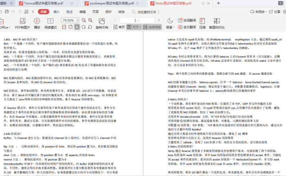Click heading '2.NIO 的组成？'

13,134
